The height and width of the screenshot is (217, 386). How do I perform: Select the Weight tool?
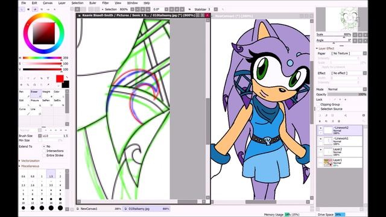tap(47, 94)
